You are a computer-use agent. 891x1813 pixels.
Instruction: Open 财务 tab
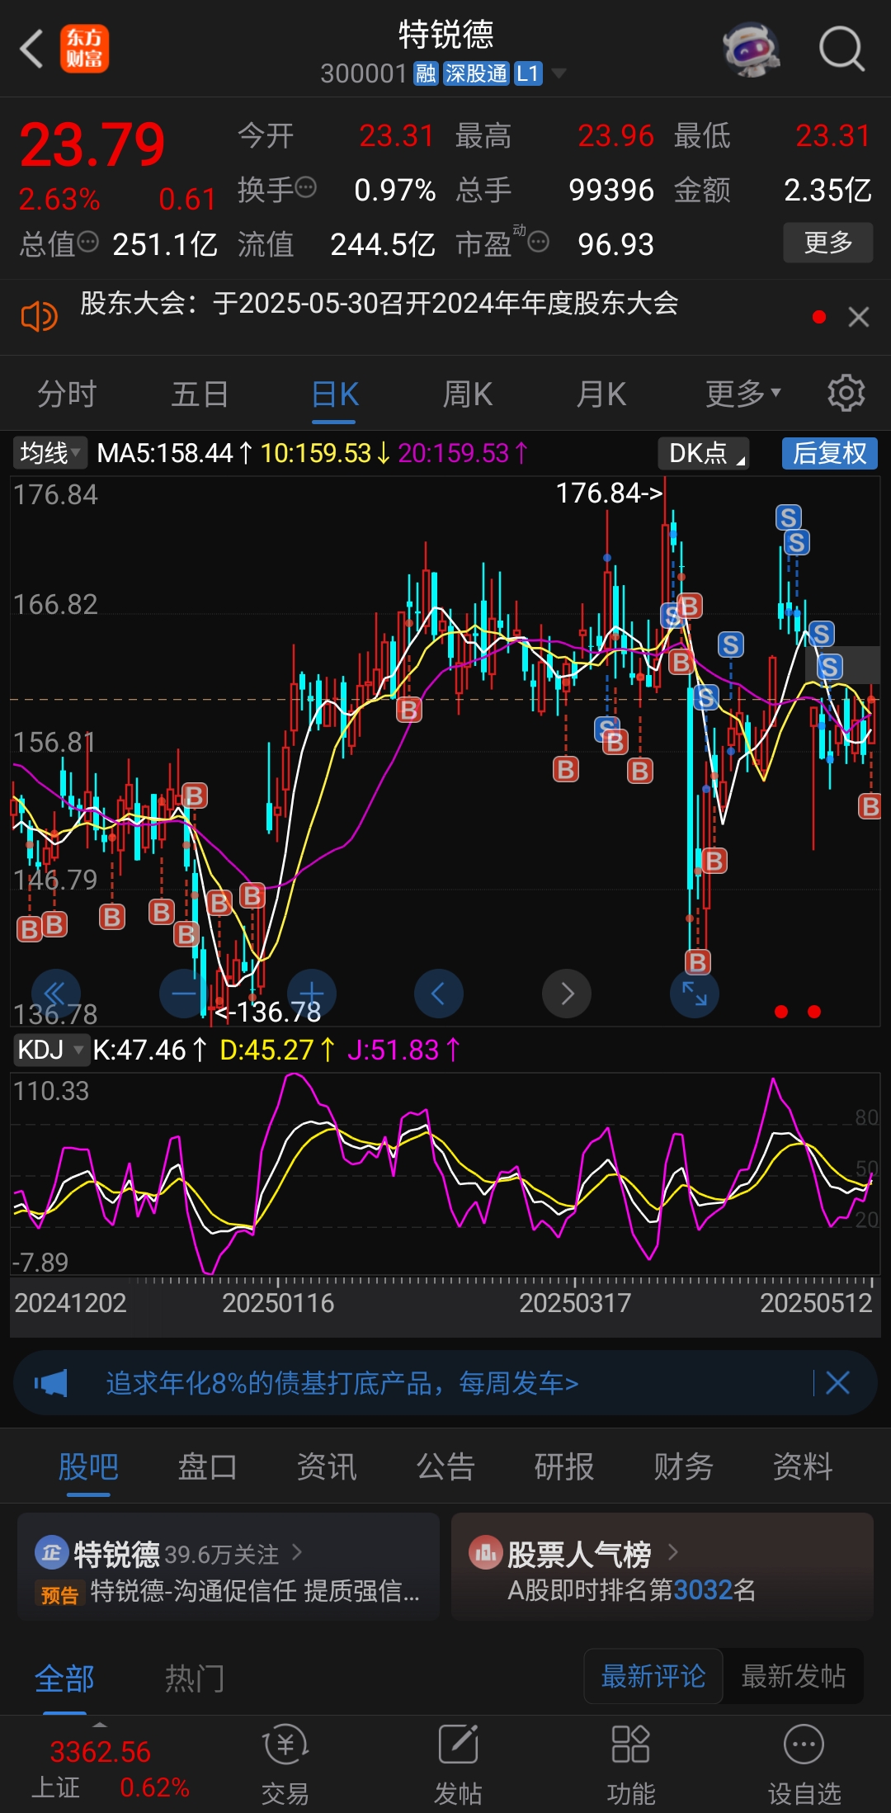click(683, 1466)
